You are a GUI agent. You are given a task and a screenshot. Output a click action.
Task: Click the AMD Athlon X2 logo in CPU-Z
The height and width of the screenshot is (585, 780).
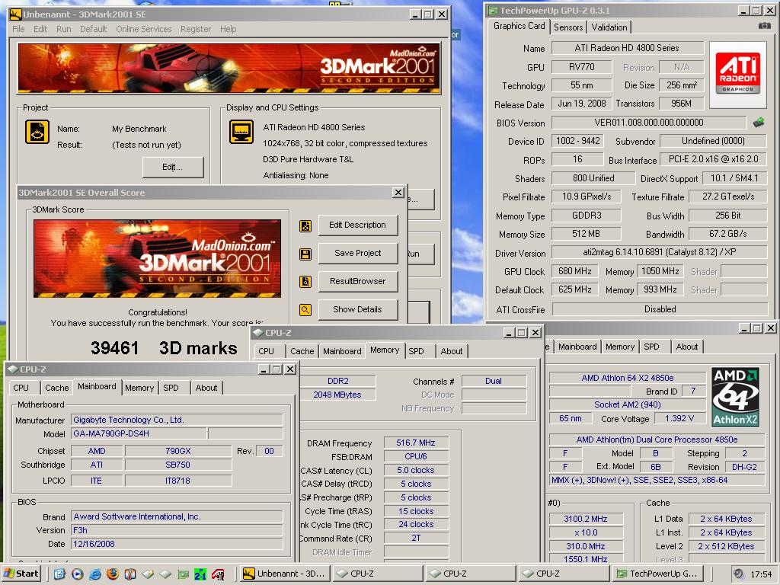click(x=735, y=397)
